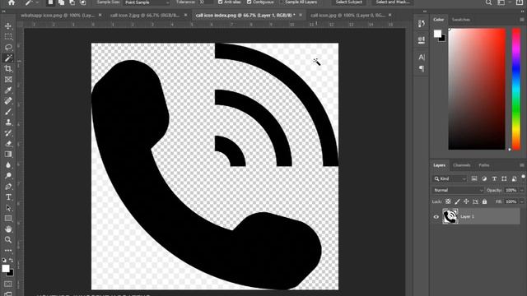Select the Dodge tool
527x296 pixels.
click(x=8, y=176)
